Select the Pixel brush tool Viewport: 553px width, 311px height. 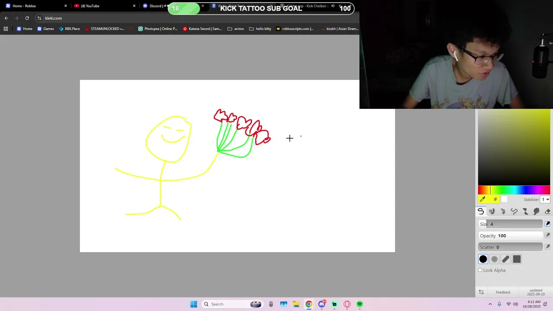514,211
